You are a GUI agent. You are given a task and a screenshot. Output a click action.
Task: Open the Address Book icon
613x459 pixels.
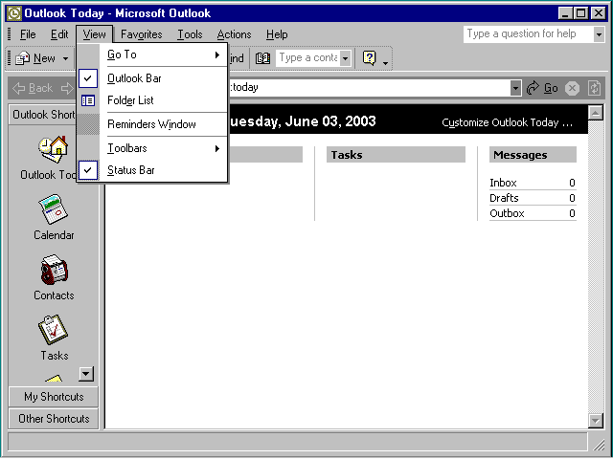[262, 58]
